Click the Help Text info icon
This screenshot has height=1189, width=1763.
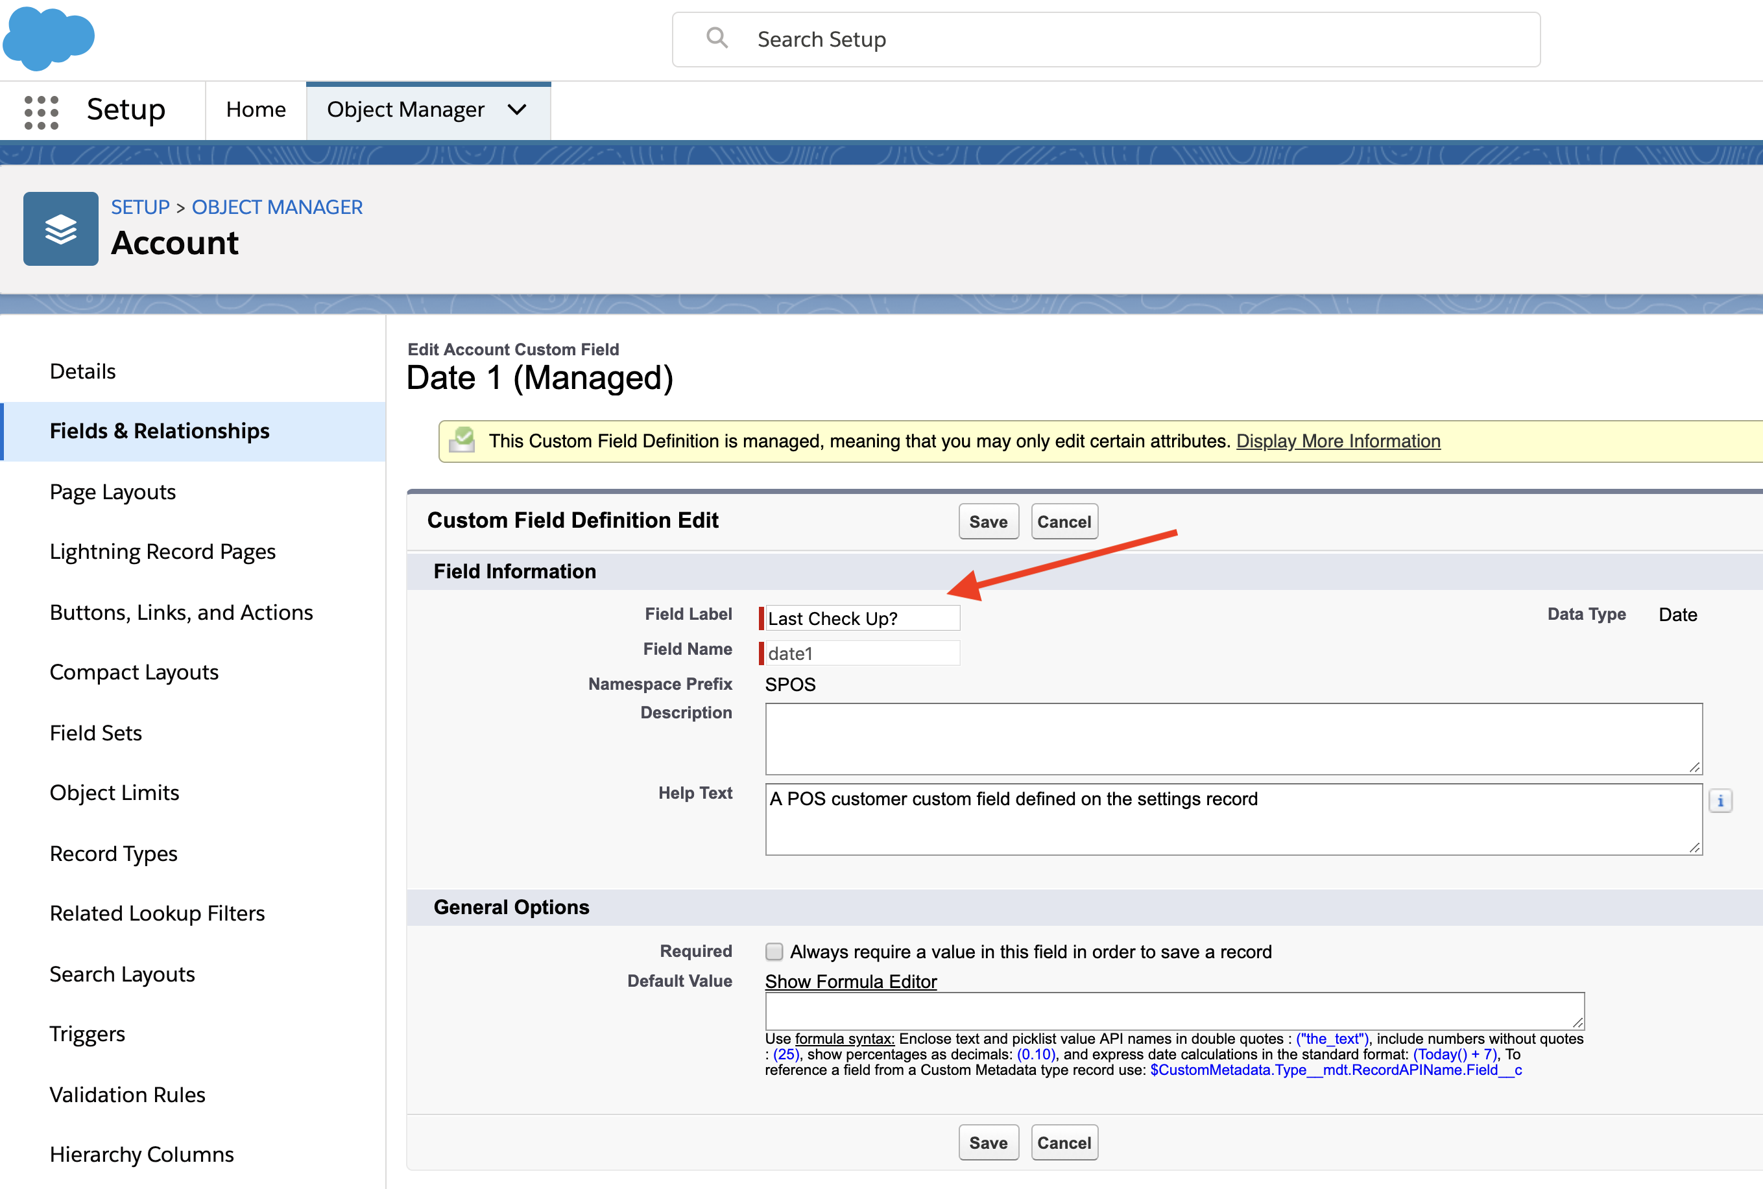tap(1720, 801)
